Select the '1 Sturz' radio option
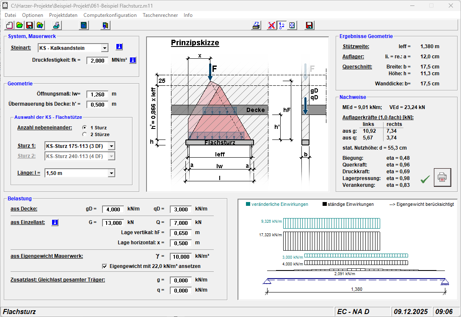This screenshot has height=317, width=461. 85,128
